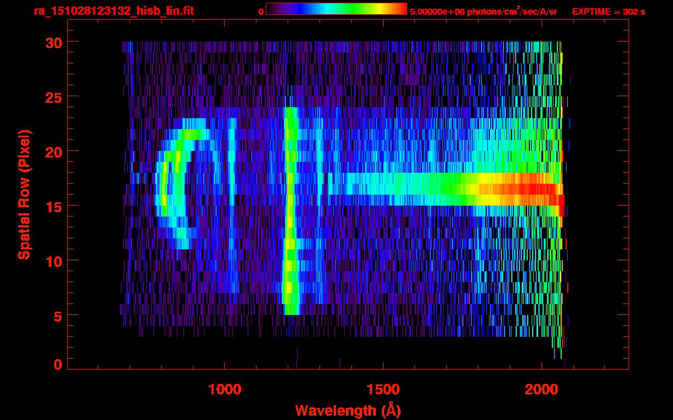Click the Spatial Row (Pixel) axis title
This screenshot has height=420, width=673.
[24, 194]
